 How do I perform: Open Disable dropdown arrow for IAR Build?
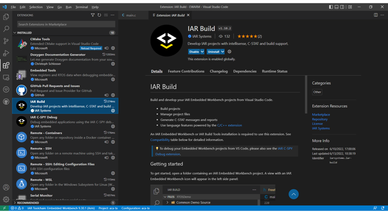tap(202, 52)
